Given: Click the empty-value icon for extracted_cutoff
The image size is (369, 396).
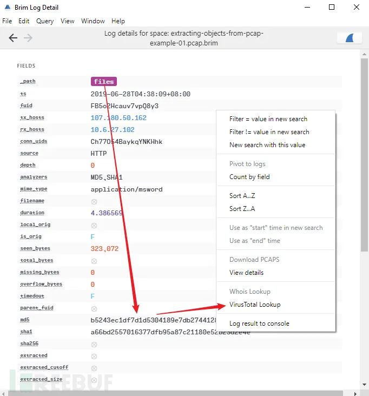Looking at the screenshot, I should coord(94,368).
